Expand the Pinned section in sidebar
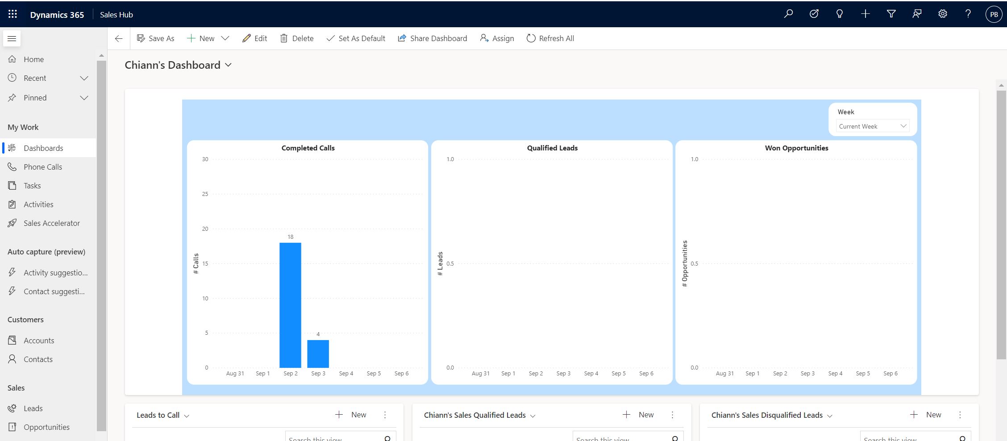Viewport: 1007px width, 441px height. [x=84, y=98]
